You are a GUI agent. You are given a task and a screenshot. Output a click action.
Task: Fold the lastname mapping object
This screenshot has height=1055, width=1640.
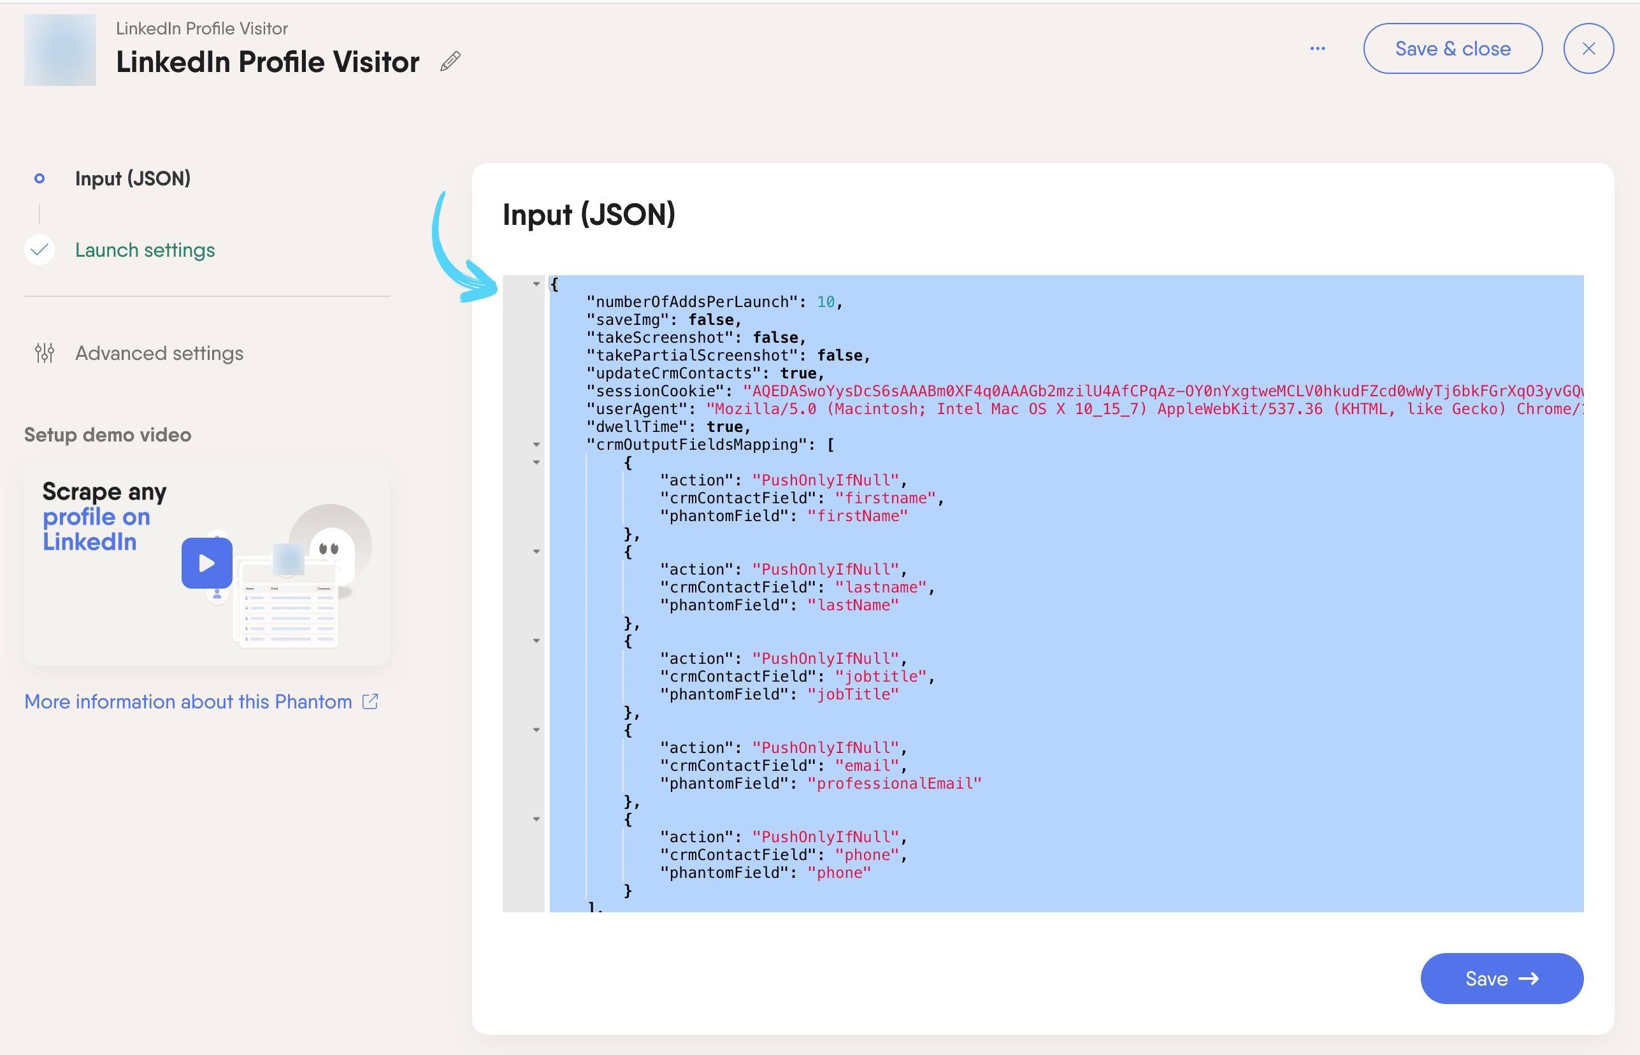point(536,552)
